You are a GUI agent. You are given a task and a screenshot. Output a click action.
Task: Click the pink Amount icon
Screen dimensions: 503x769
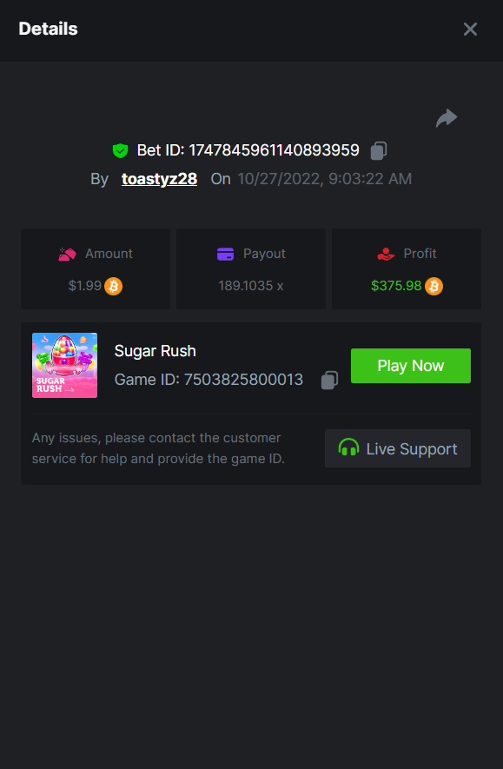67,254
